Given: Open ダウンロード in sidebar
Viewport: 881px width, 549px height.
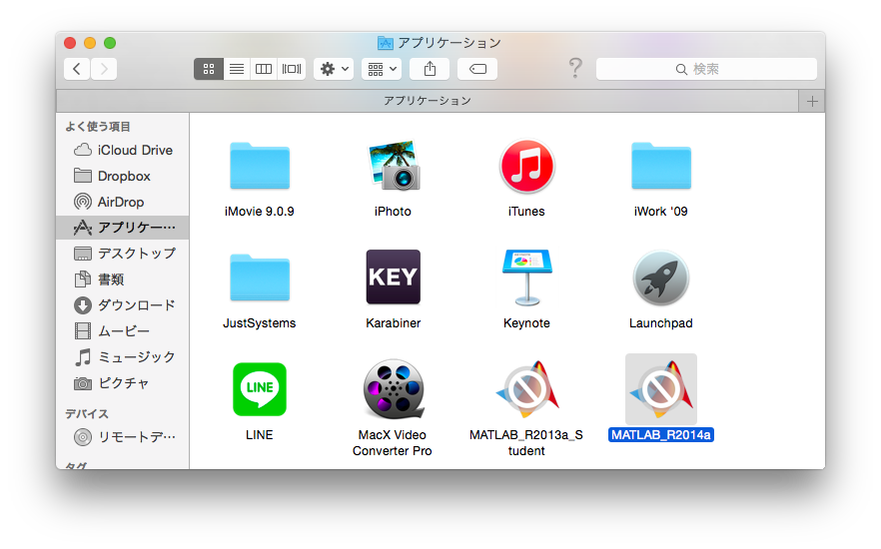Looking at the screenshot, I should pyautogui.click(x=123, y=304).
